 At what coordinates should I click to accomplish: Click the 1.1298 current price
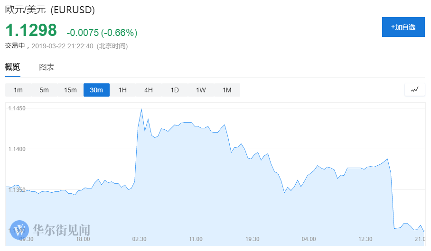pos(31,30)
